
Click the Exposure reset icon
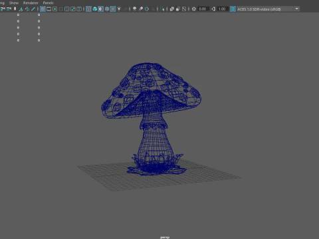pos(194,9)
